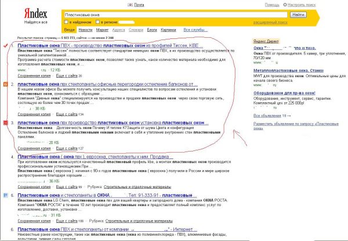
Task: Open the расширенный поиск link
Action: tap(270, 23)
